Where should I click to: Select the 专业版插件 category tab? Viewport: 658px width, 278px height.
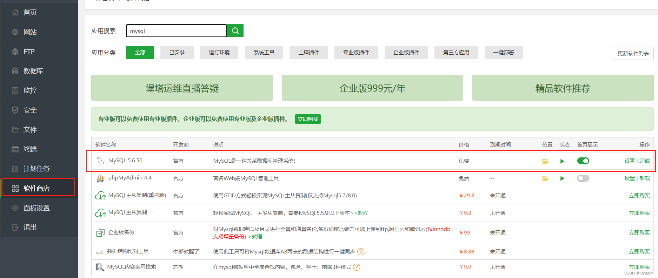(356, 53)
